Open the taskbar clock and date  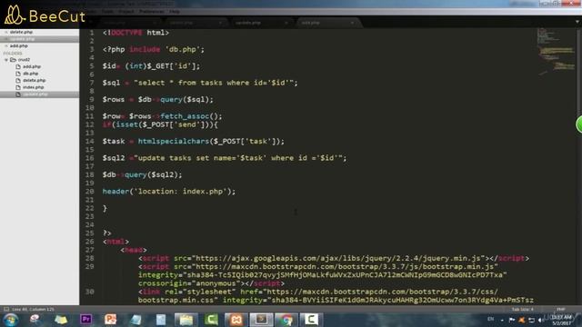pyautogui.click(x=562, y=320)
